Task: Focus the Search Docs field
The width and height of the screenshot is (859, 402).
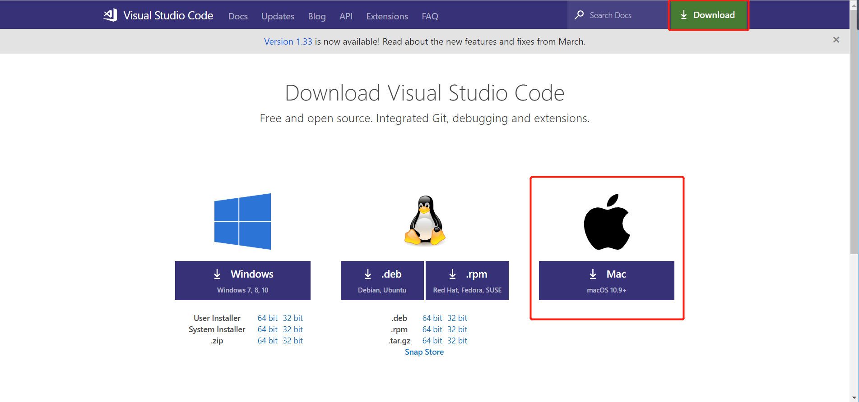Action: click(618, 15)
